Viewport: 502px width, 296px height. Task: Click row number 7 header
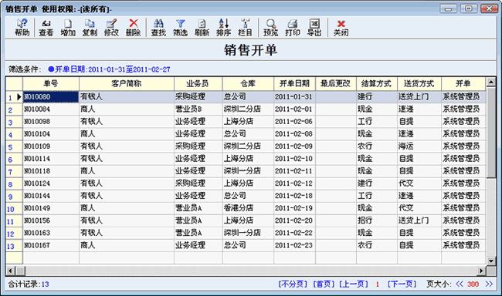point(14,171)
